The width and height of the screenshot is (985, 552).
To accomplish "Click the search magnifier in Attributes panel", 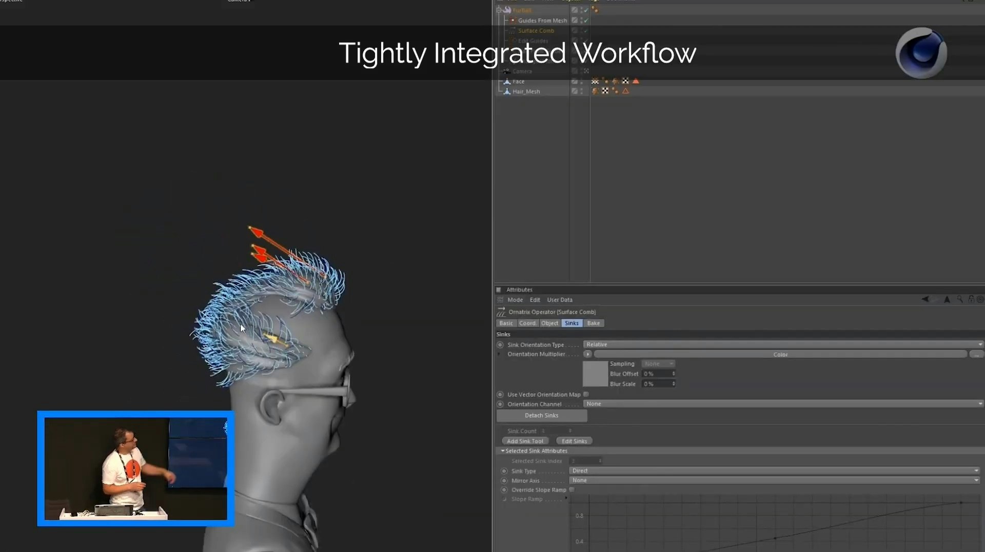I will [x=960, y=299].
